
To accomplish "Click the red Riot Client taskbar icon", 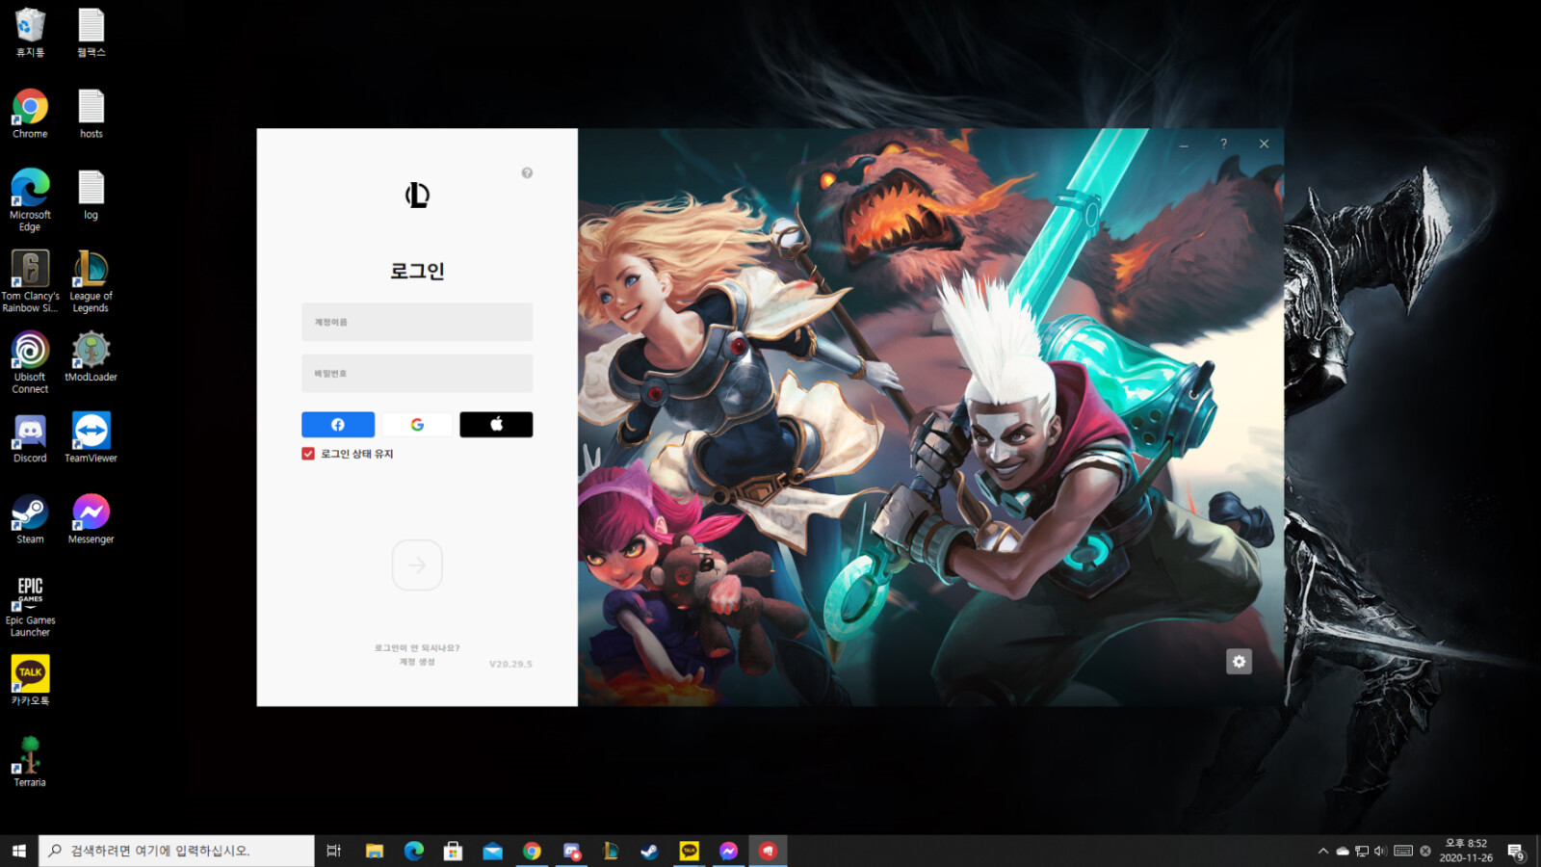I will [x=768, y=851].
